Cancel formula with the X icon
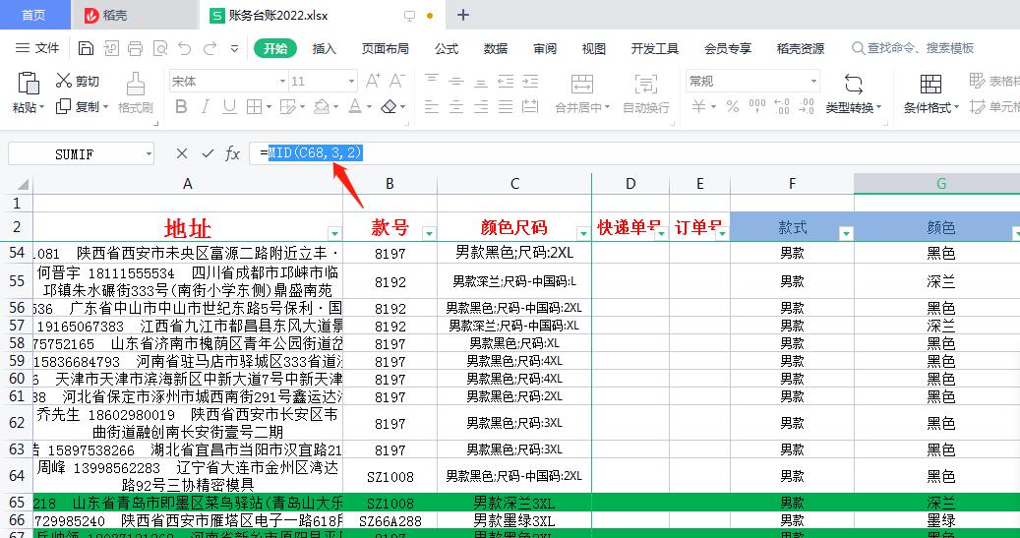Screen dimensions: 1020x538 point(182,153)
